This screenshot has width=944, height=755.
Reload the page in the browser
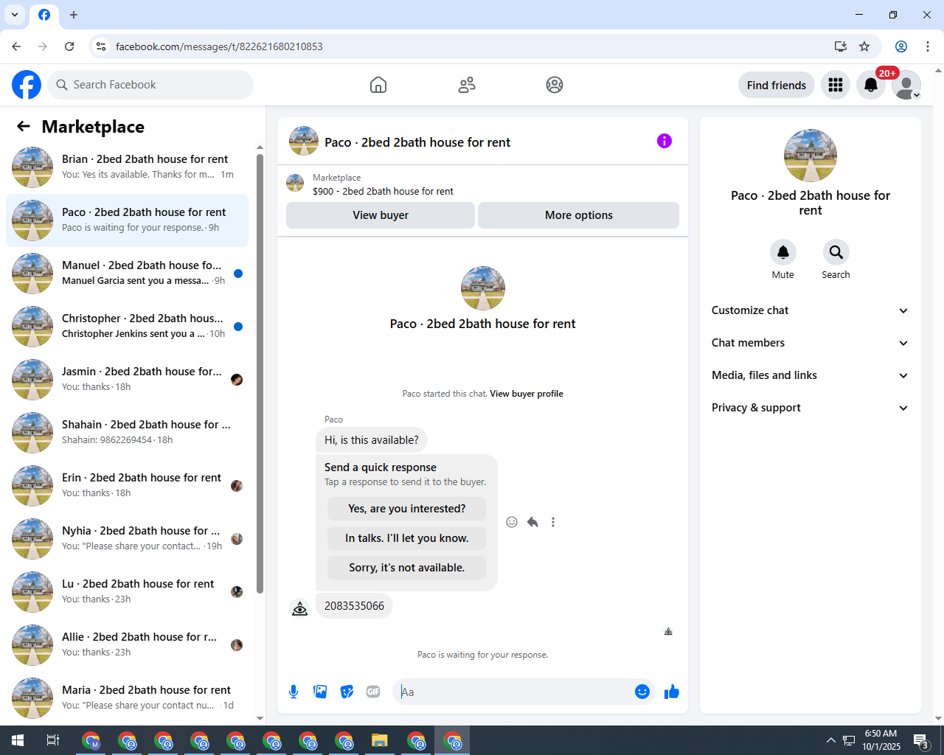(69, 46)
